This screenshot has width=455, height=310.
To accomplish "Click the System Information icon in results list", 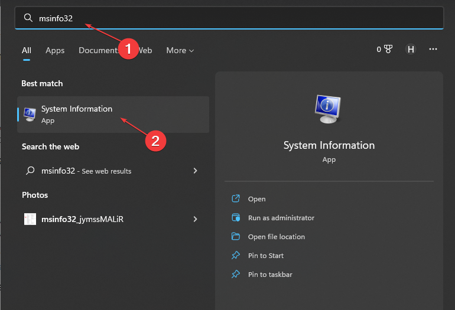I will pos(30,115).
